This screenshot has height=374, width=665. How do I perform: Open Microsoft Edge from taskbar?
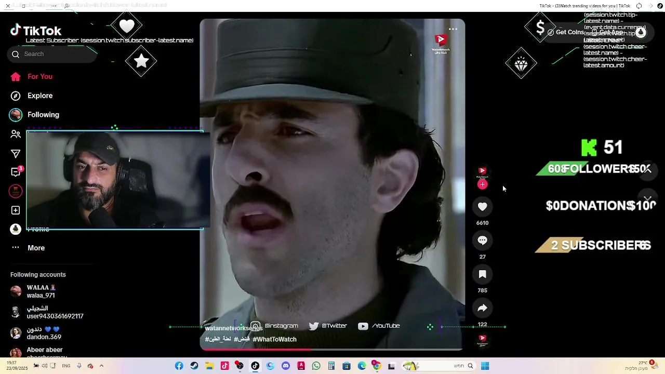tap(362, 366)
